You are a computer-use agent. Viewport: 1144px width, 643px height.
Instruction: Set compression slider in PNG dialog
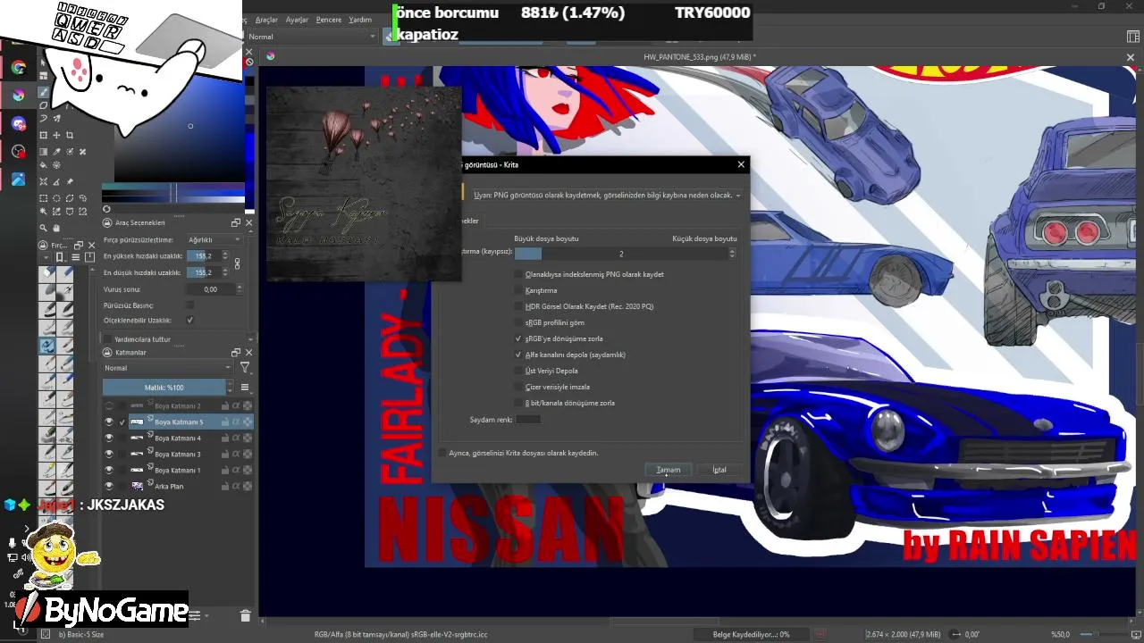tap(621, 254)
